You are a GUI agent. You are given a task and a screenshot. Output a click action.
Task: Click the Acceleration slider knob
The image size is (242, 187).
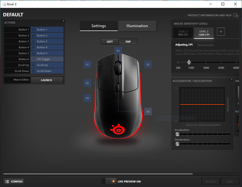177,134
